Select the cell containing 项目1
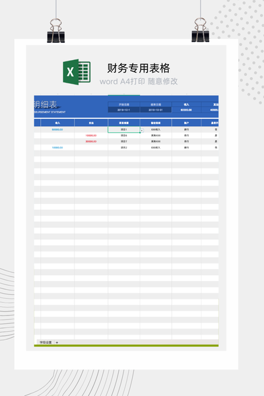The height and width of the screenshot is (396, 264). [x=124, y=129]
